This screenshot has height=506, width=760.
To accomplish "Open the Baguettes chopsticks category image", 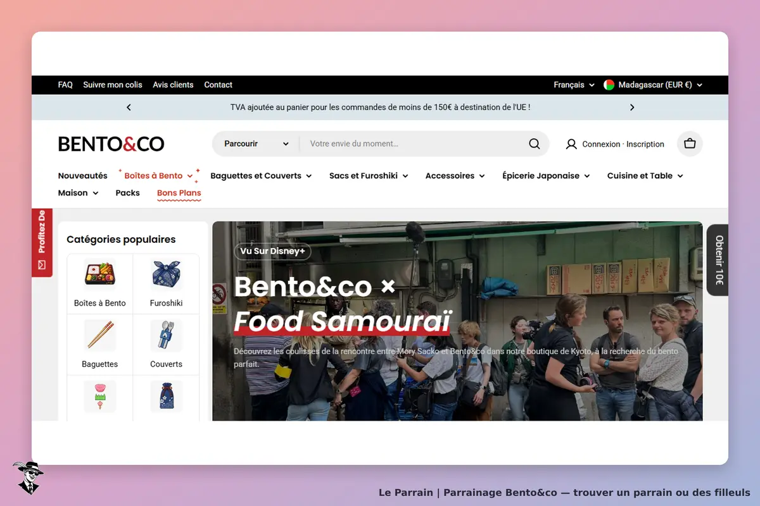I will click(100, 335).
